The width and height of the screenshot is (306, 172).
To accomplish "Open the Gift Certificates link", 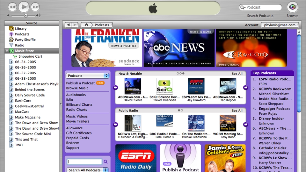I will pos(79,133).
